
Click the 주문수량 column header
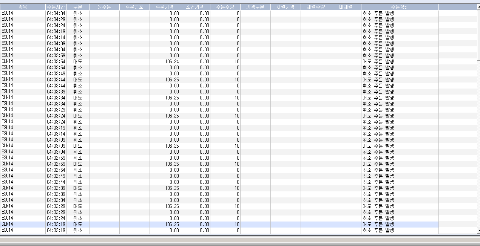click(225, 7)
